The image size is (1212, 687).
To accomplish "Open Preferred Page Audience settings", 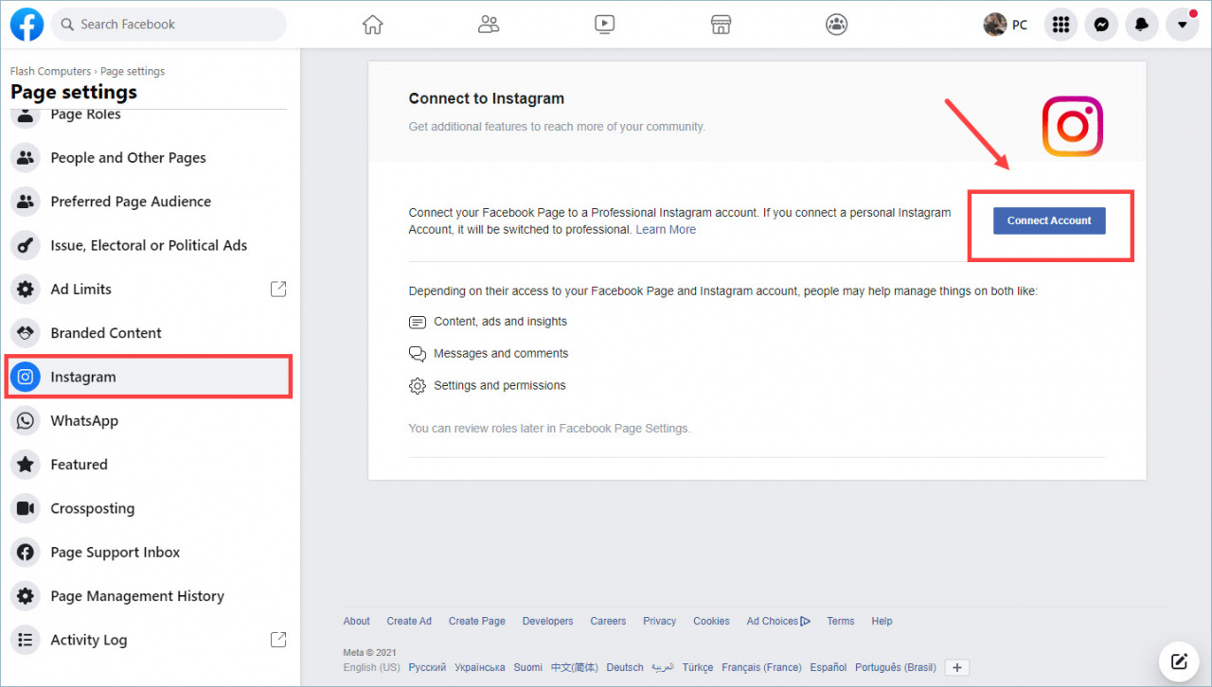I will [149, 202].
